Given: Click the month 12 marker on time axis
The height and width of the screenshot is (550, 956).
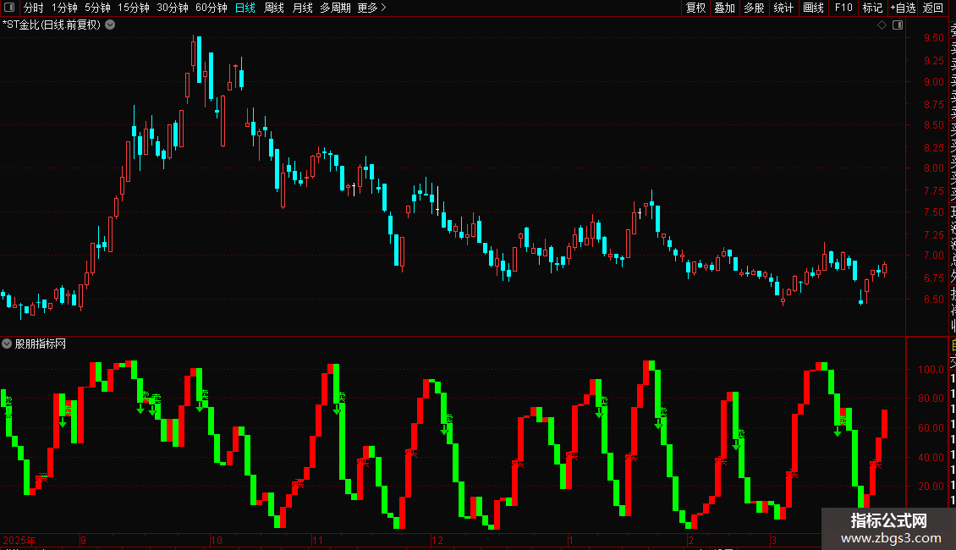Looking at the screenshot, I should pyautogui.click(x=437, y=540).
